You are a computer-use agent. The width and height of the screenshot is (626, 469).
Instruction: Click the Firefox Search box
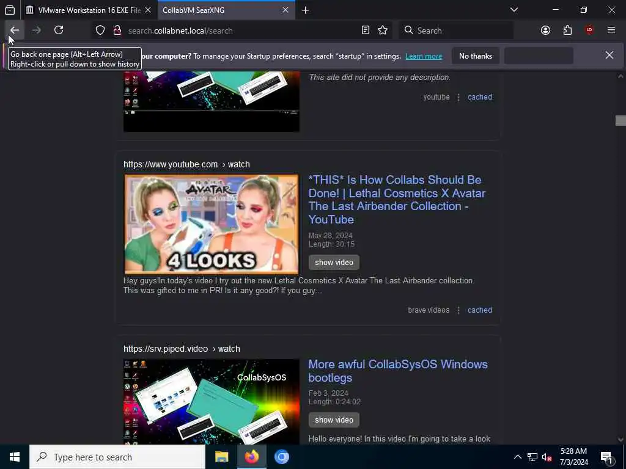pyautogui.click(x=456, y=31)
